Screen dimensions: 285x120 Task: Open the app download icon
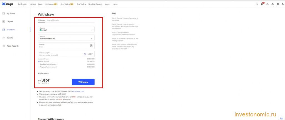273,4
